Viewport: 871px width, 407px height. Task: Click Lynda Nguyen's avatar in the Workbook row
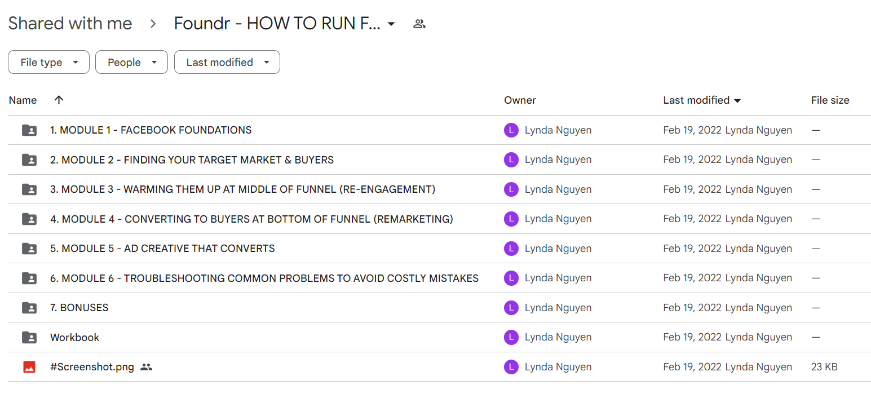tap(511, 337)
